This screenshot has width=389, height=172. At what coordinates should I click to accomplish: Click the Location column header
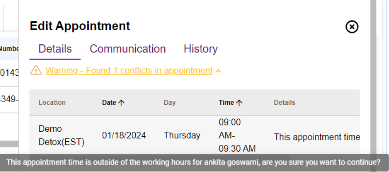(x=52, y=103)
